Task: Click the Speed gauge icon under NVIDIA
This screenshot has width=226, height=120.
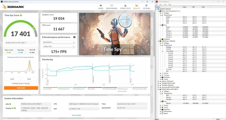Action: click(x=162, y=114)
